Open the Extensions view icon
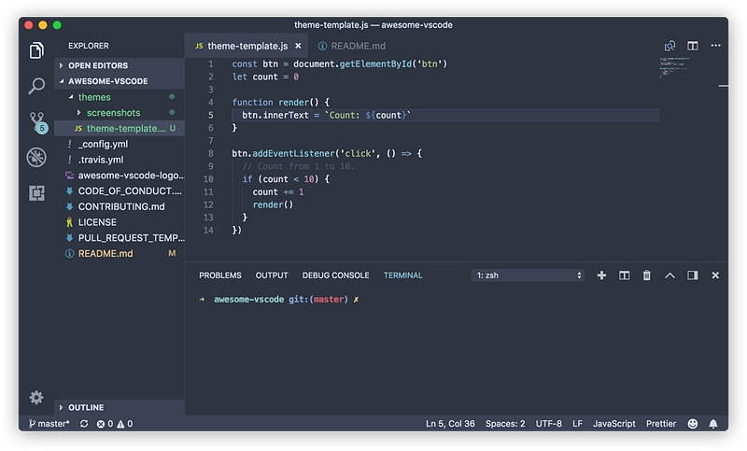747x451 pixels. click(36, 193)
